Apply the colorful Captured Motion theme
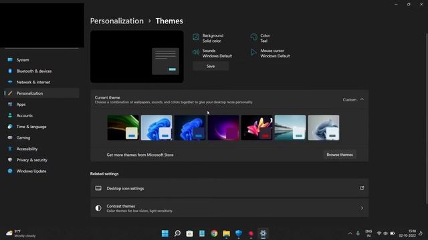 [257, 127]
